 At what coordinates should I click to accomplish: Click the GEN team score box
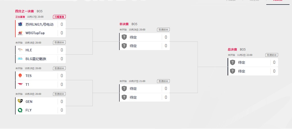[62, 102]
